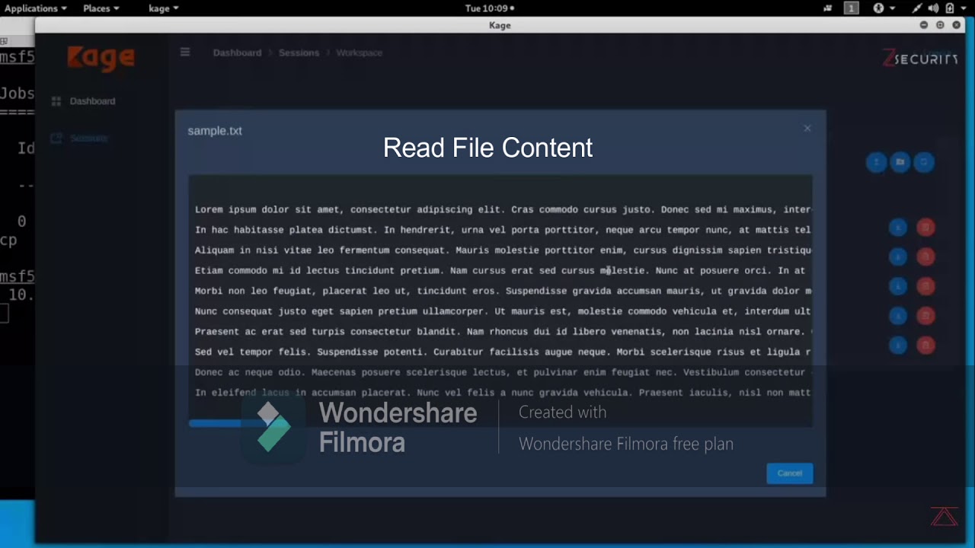
Task: Select Dashboard in the Kage sidebar
Action: coord(92,101)
